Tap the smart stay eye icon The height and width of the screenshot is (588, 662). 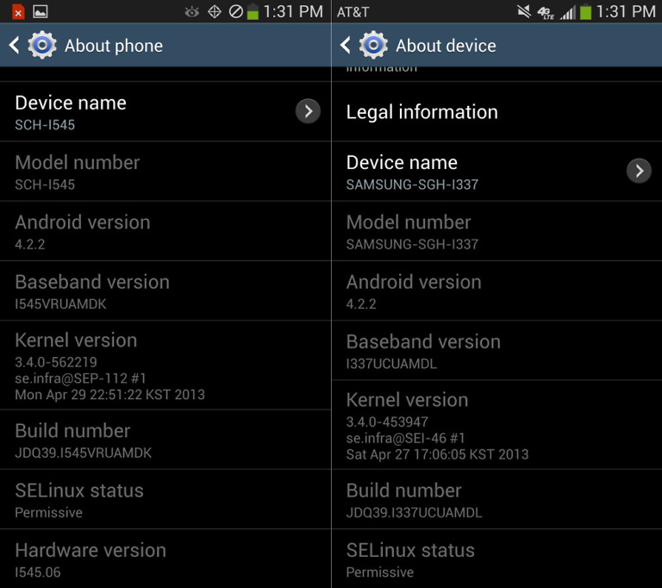191,12
